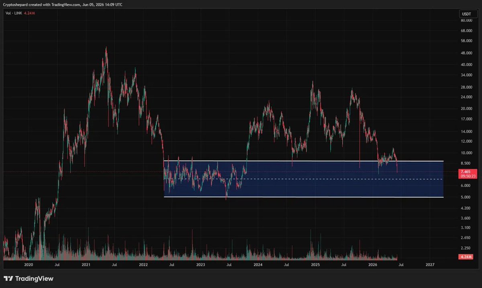Click the 17.000 price axis label
Screen dimensions: 482x288
tap(466, 119)
